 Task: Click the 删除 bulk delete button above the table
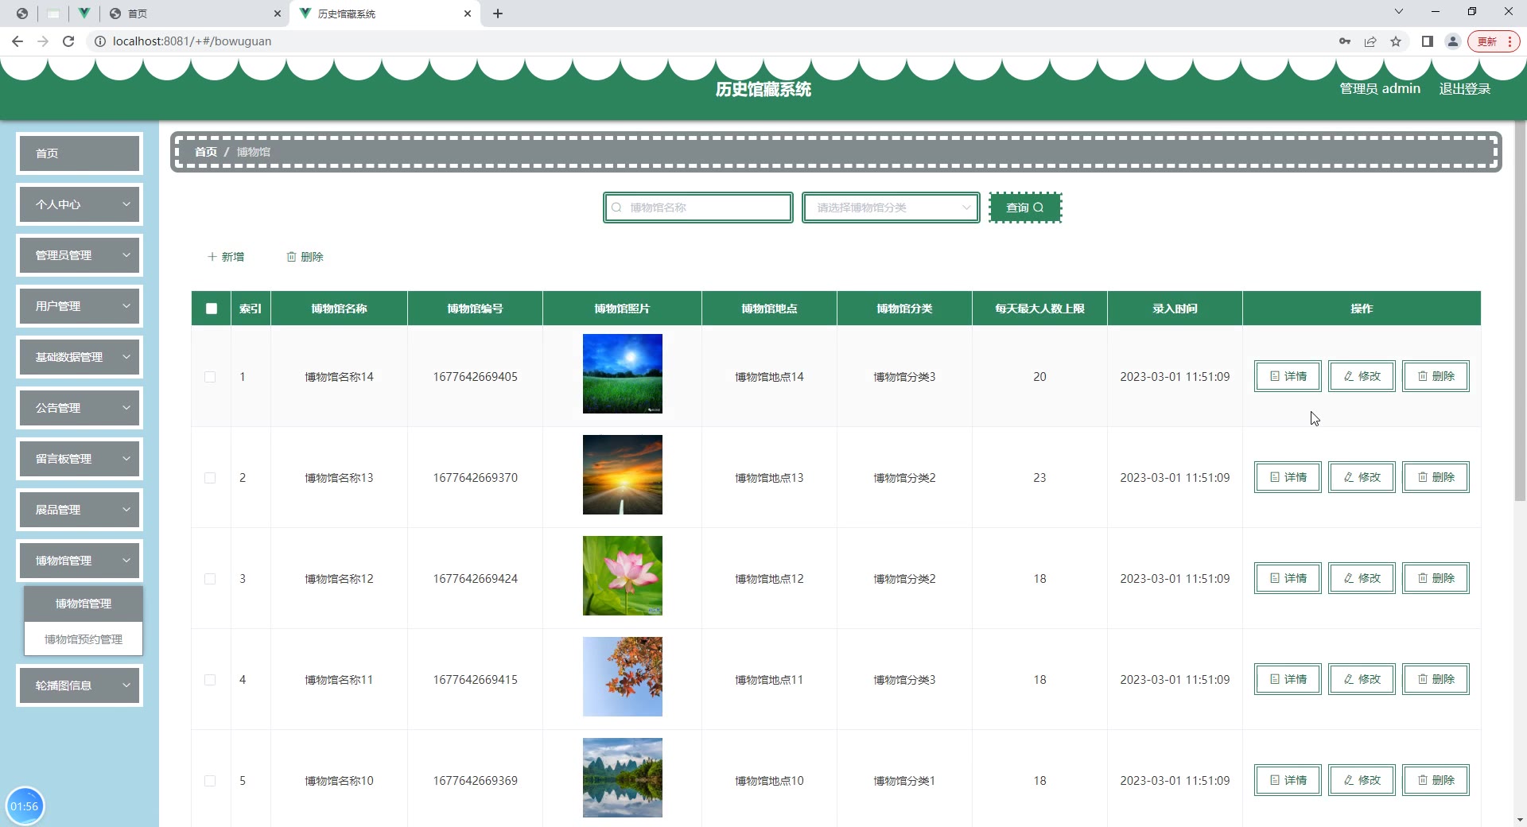pyautogui.click(x=305, y=257)
